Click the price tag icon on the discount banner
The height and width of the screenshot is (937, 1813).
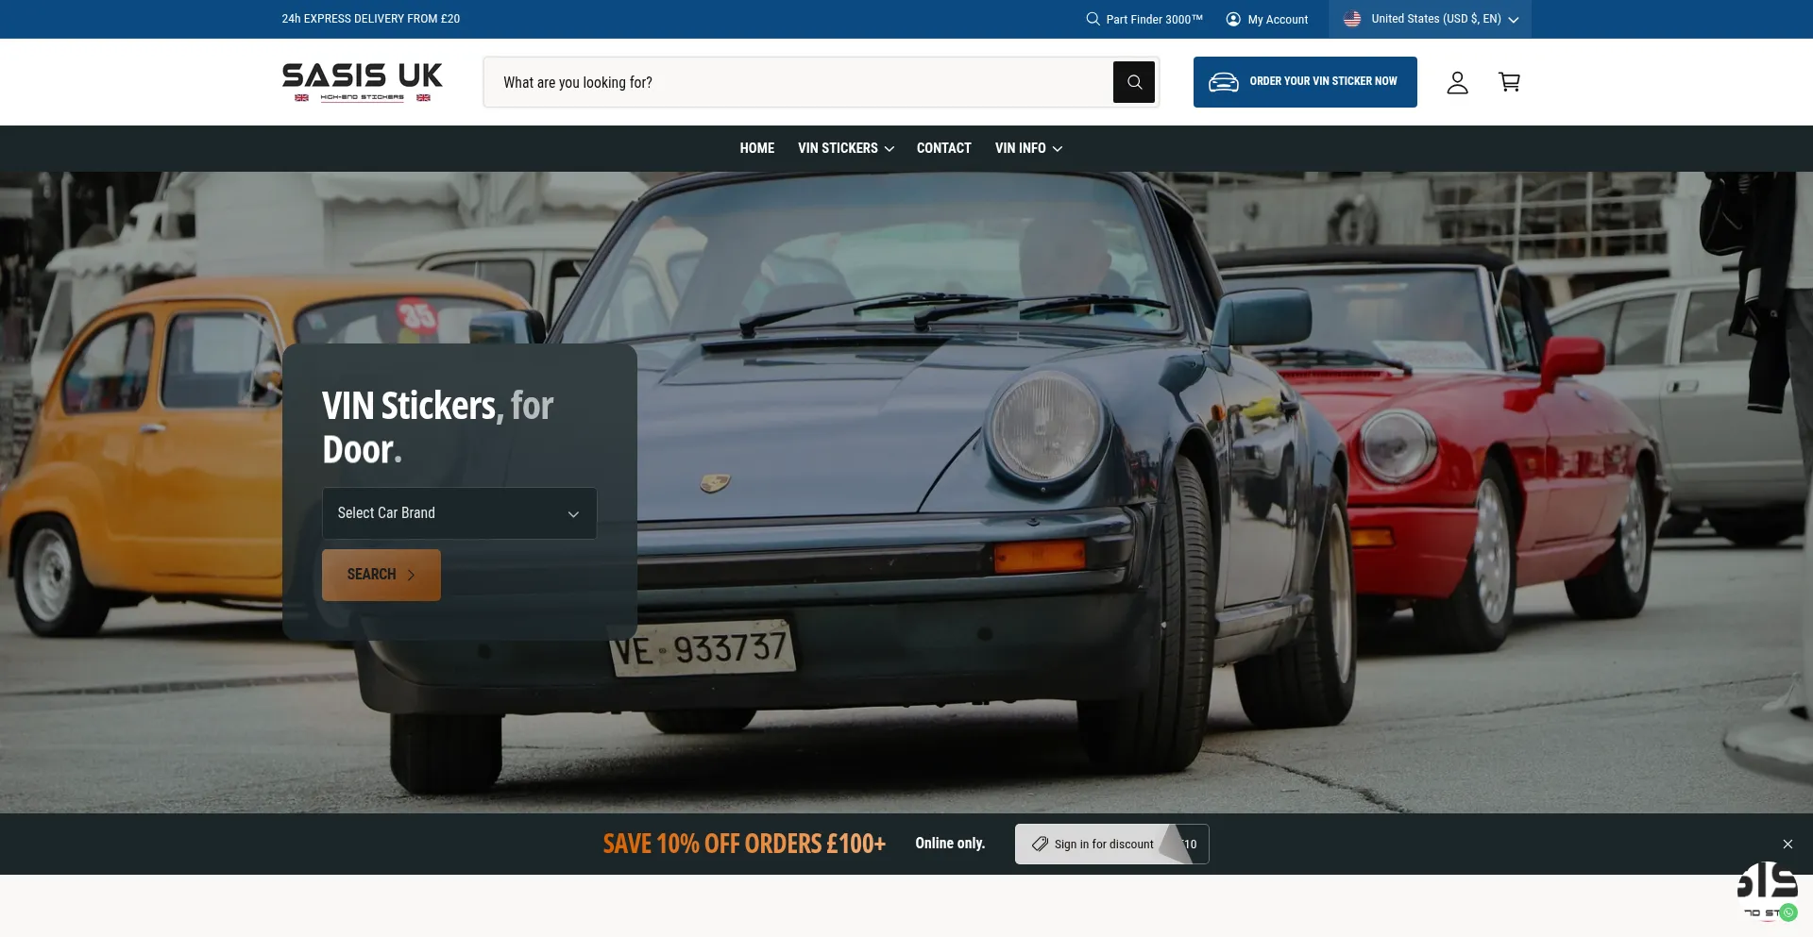[1040, 844]
